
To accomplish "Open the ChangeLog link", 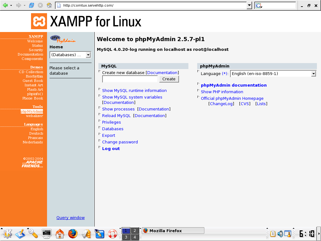I will click(x=221, y=104).
